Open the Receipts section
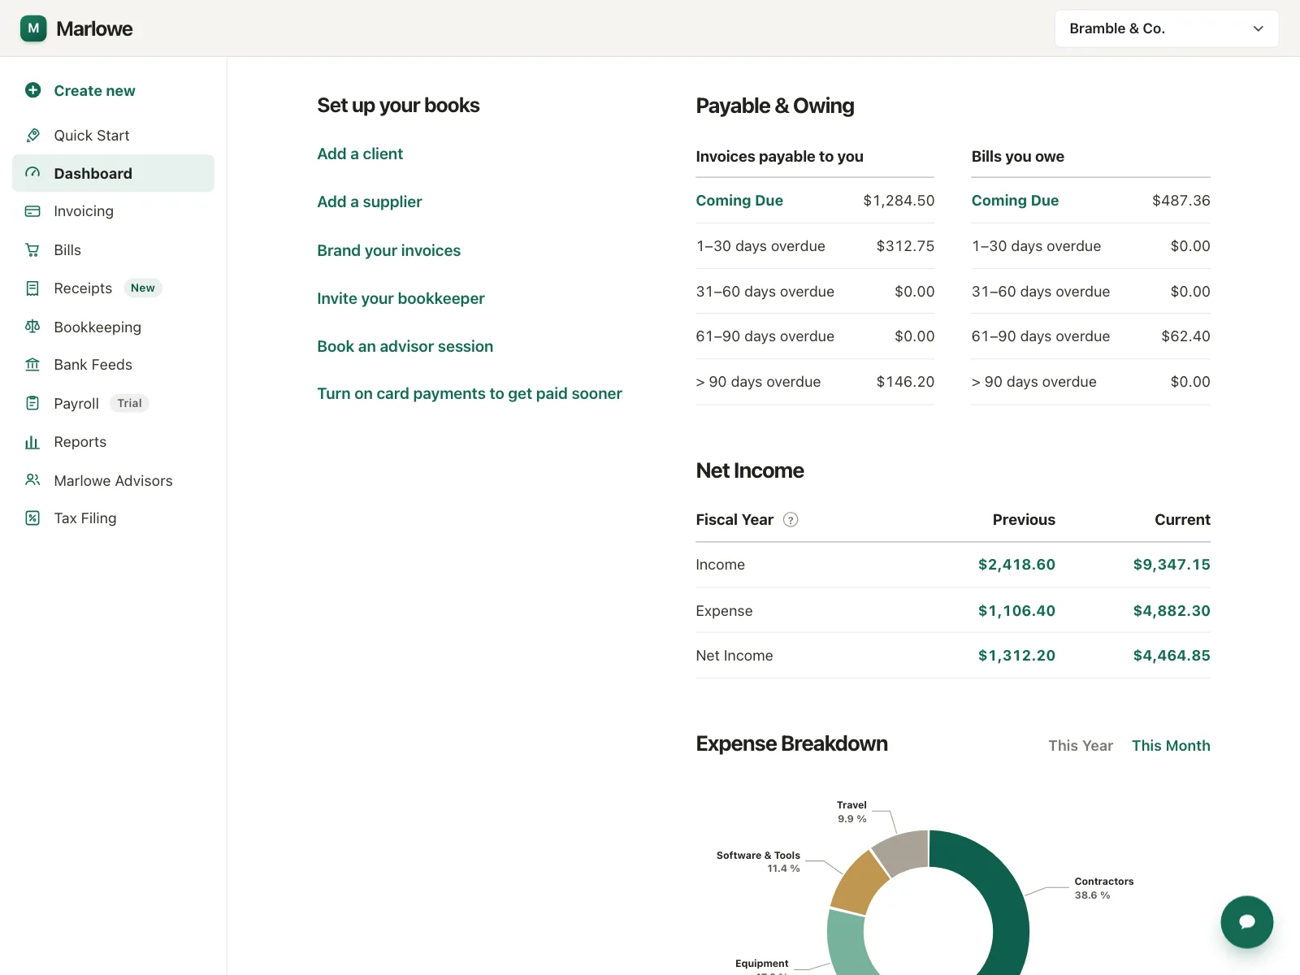 coord(113,288)
